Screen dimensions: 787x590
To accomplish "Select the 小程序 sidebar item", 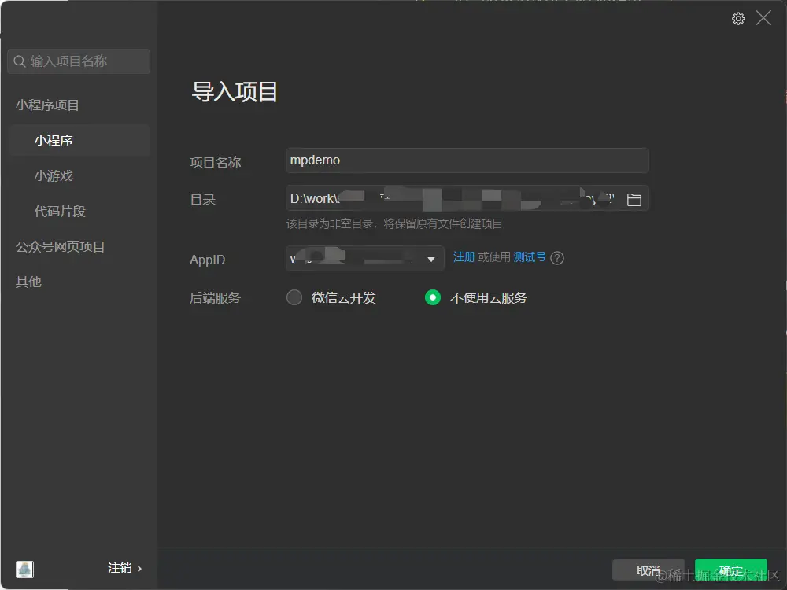I will pyautogui.click(x=79, y=140).
